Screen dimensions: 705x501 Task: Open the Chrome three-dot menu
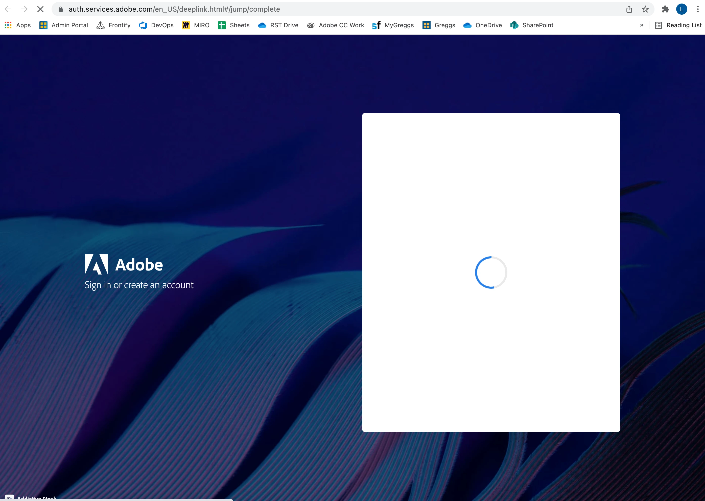[x=698, y=9]
